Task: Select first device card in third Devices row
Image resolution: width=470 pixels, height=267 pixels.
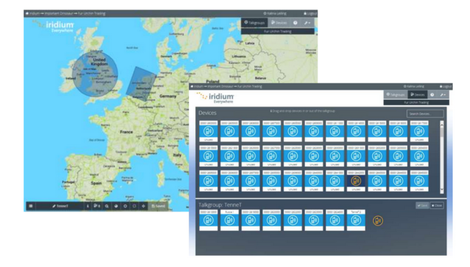Action: pos(208,181)
